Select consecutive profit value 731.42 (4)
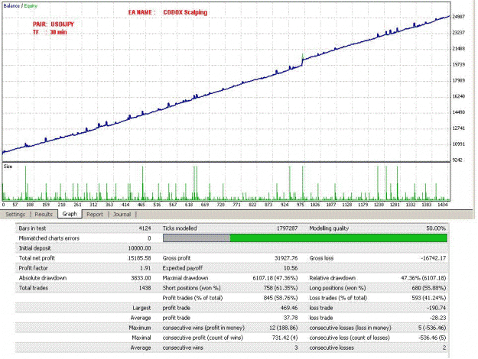This screenshot has height=359, width=478. click(x=285, y=338)
